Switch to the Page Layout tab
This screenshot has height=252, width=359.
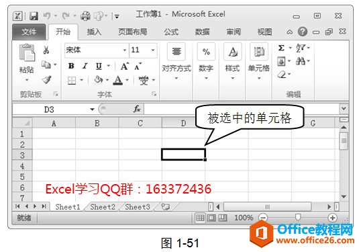click(133, 32)
